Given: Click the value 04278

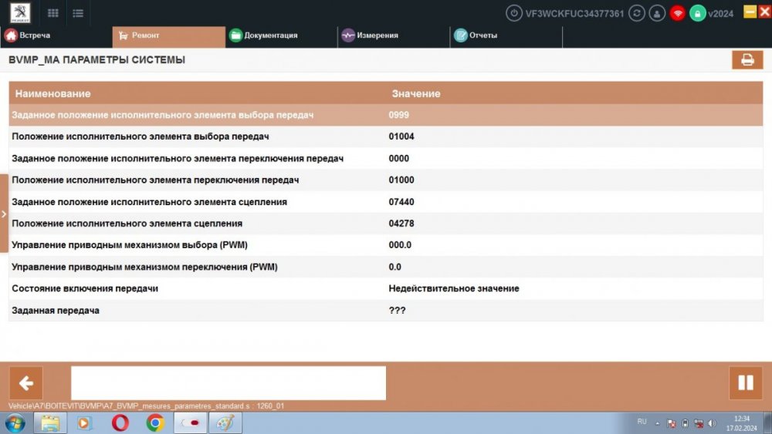Looking at the screenshot, I should click(x=401, y=224).
